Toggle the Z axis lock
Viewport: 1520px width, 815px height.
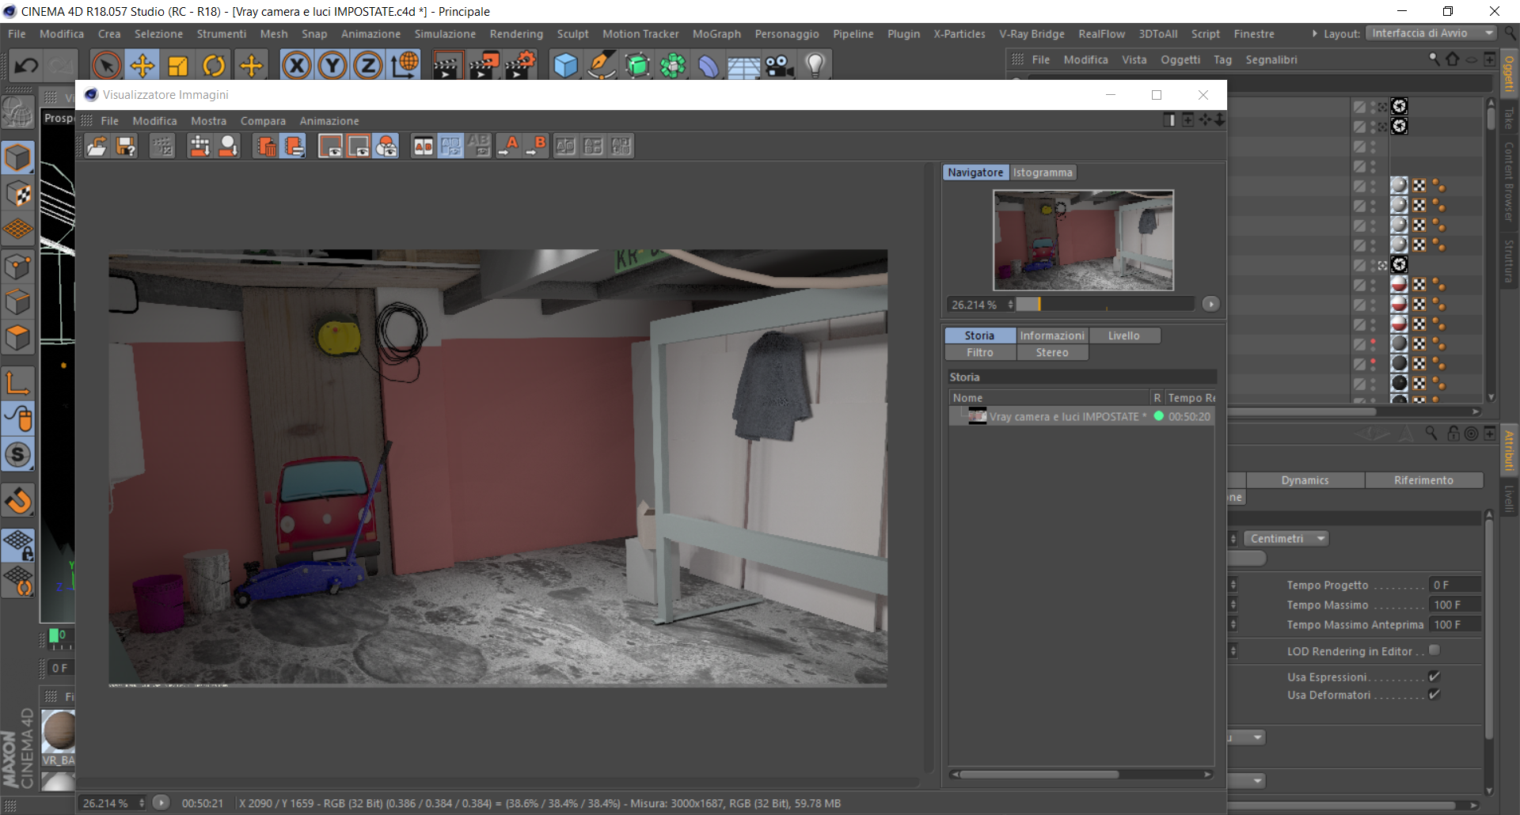pos(368,66)
